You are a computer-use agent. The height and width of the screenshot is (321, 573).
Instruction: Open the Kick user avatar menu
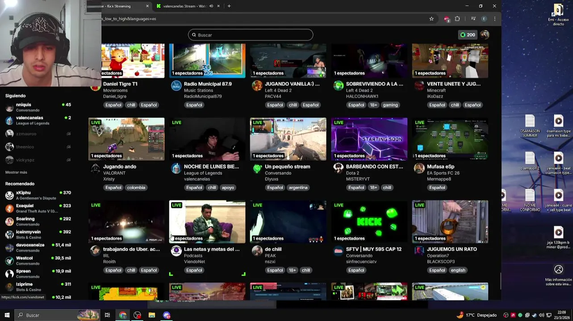coord(485,35)
